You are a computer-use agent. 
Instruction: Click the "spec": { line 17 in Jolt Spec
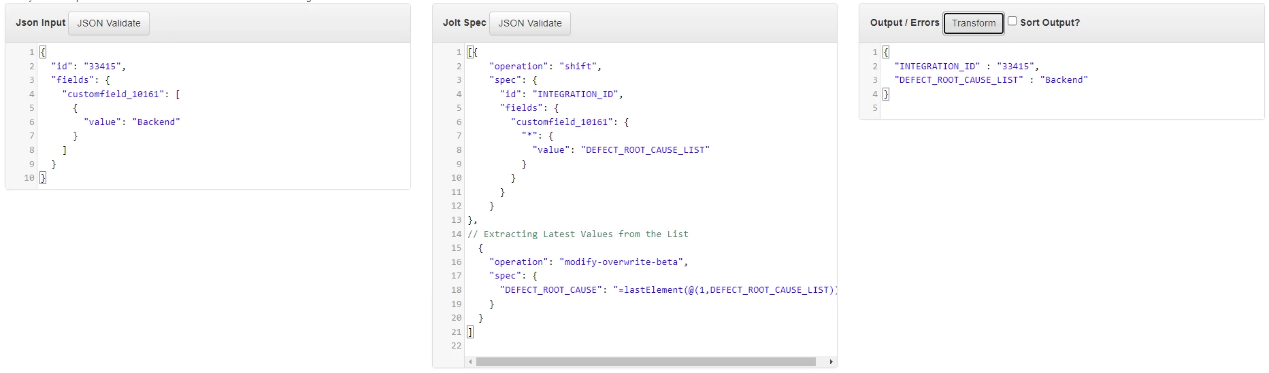[x=514, y=275]
